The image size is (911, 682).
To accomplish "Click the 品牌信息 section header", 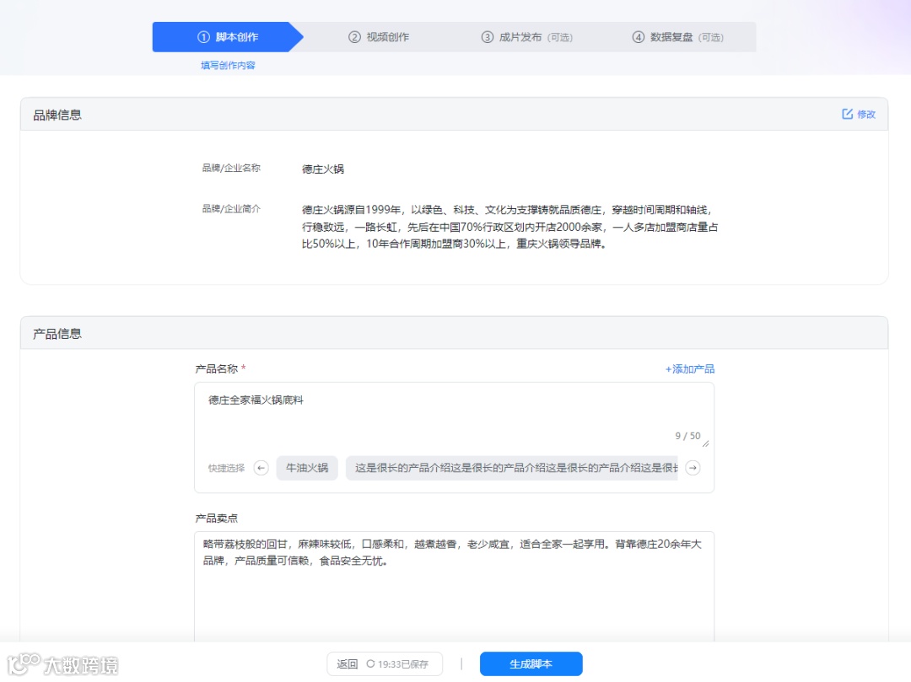I will coord(455,115).
